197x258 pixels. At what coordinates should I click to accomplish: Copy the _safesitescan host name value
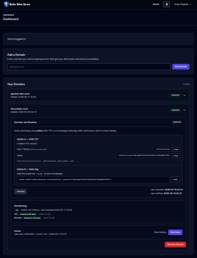pyautogui.click(x=176, y=149)
